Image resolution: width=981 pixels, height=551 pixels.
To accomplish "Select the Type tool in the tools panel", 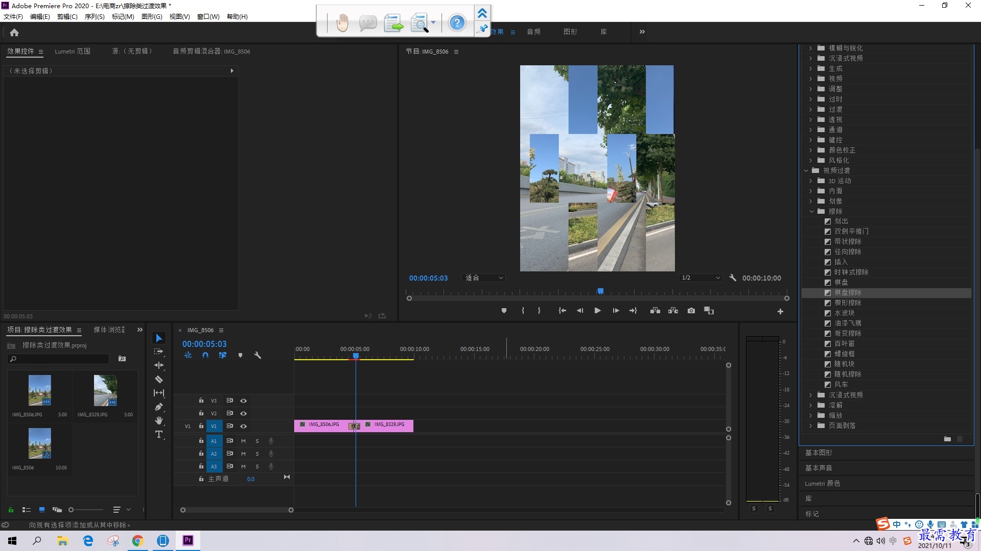I will pos(159,435).
